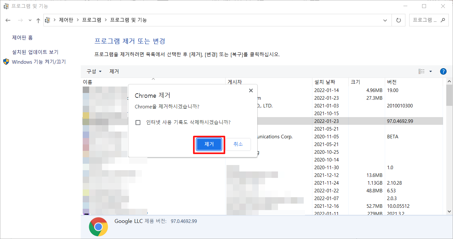
Task: Confirm with the blue 제거 button
Action: [x=209, y=144]
